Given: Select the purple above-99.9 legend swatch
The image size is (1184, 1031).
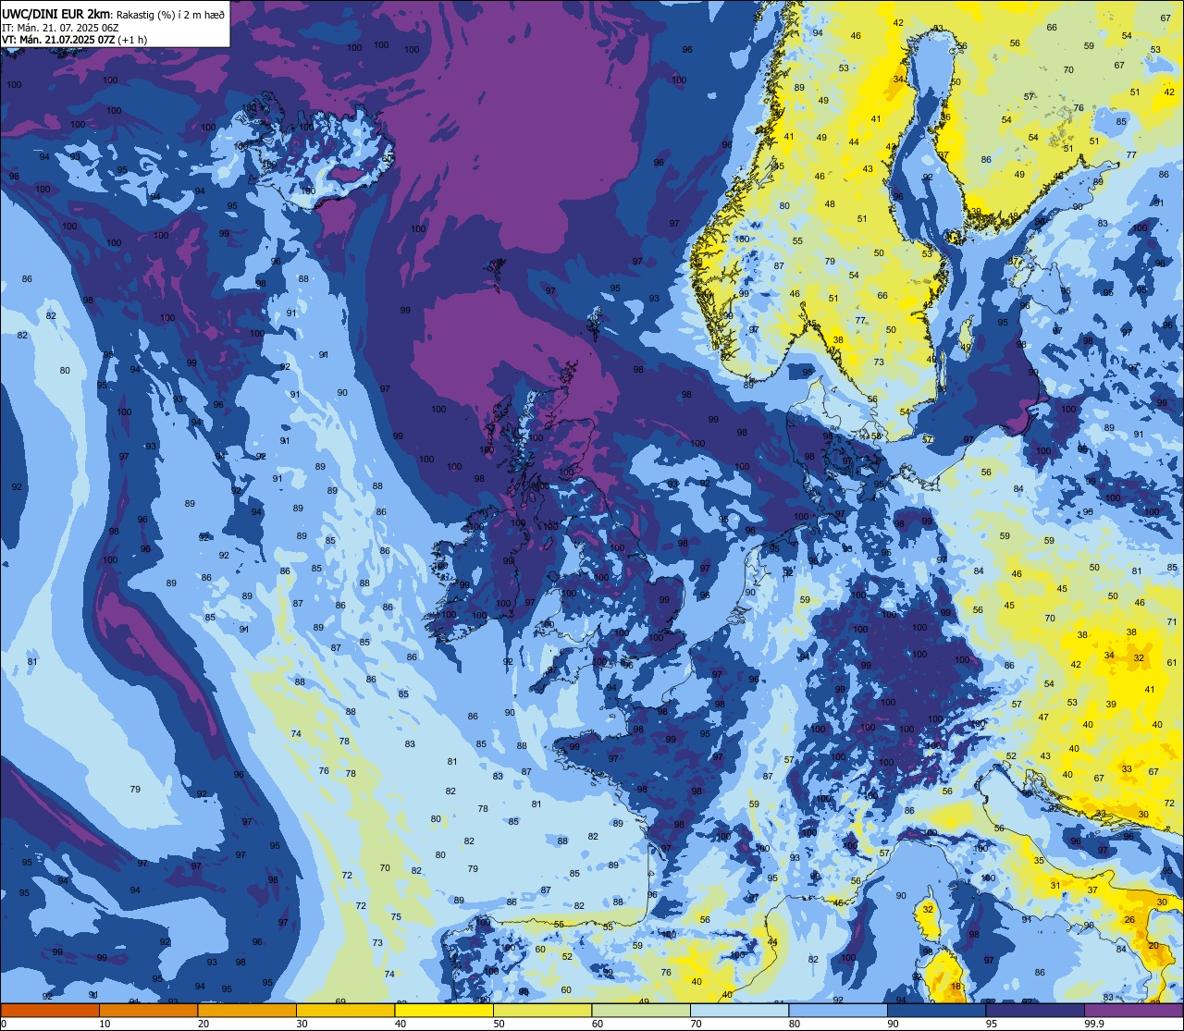Looking at the screenshot, I should point(1133,1010).
